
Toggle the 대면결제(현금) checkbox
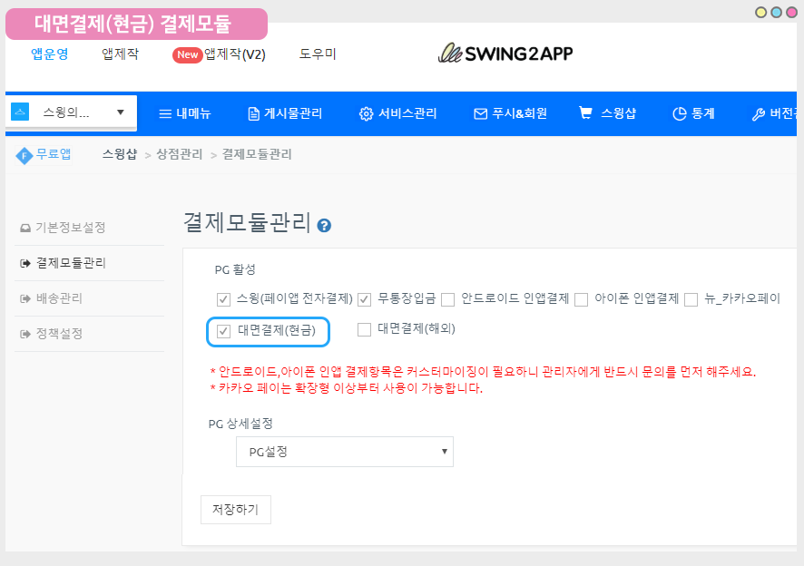224,332
